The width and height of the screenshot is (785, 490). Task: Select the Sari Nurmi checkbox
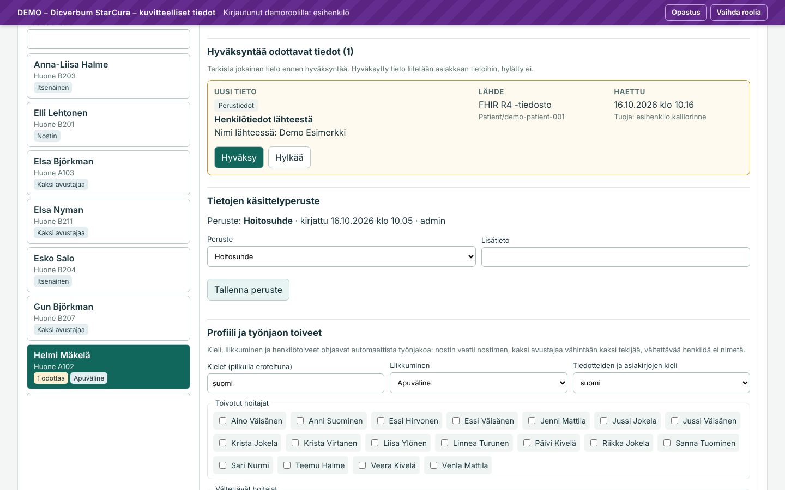pyautogui.click(x=222, y=465)
